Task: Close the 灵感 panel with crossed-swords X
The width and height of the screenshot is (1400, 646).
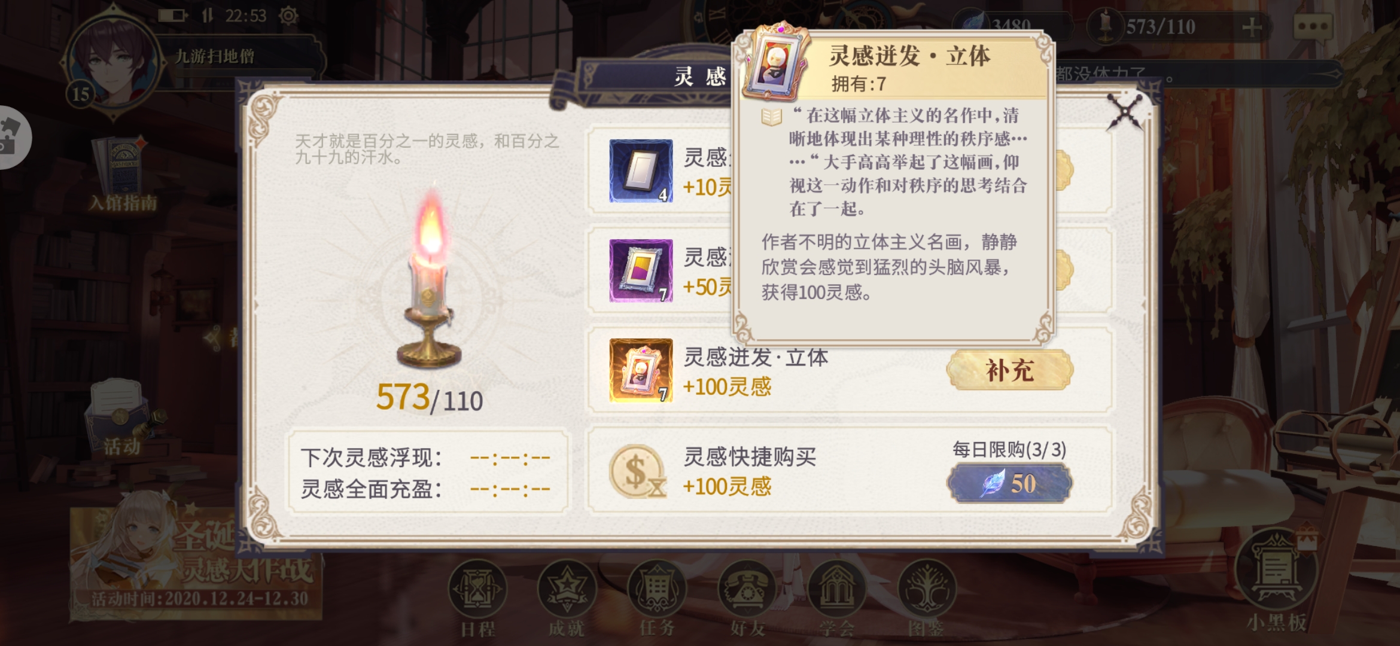Action: tap(1125, 111)
